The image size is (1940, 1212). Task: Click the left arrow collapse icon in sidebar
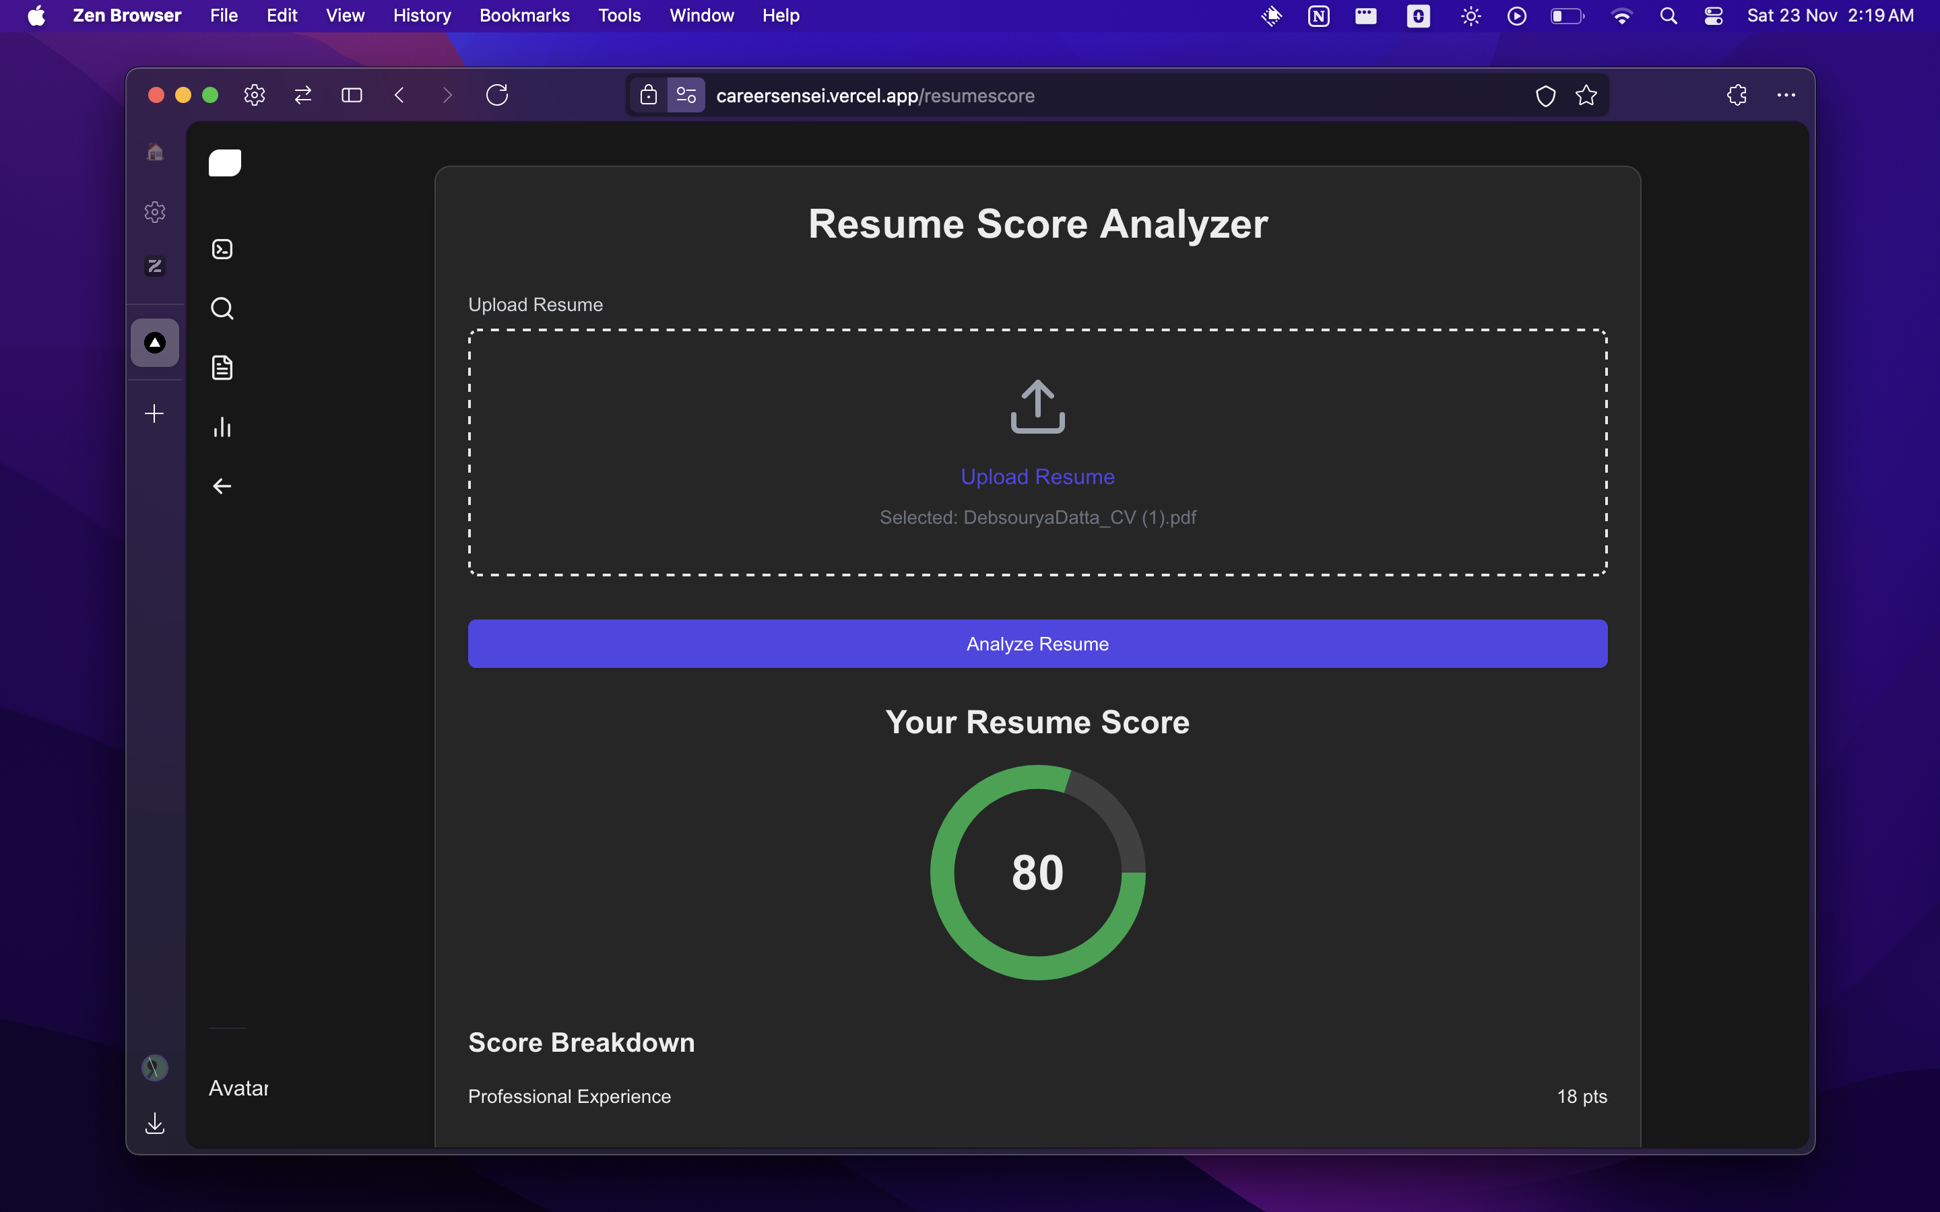point(222,487)
